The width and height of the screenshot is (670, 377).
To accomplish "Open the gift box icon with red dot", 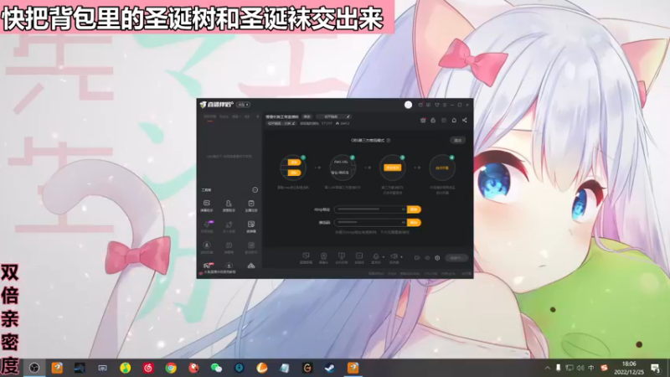I will coord(423,121).
